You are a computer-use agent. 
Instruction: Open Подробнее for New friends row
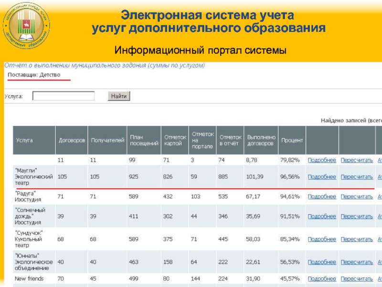[322, 278]
